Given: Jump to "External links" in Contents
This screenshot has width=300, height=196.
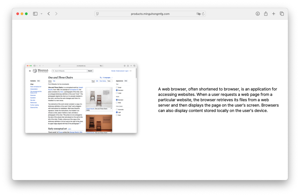Looking at the screenshot, I should 34,107.
